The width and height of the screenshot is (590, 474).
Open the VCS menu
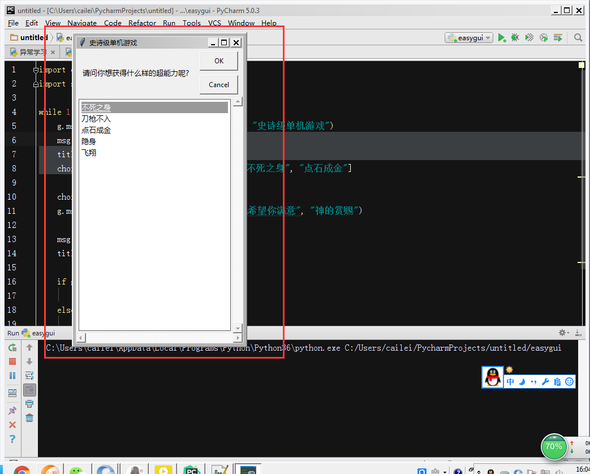(x=214, y=23)
